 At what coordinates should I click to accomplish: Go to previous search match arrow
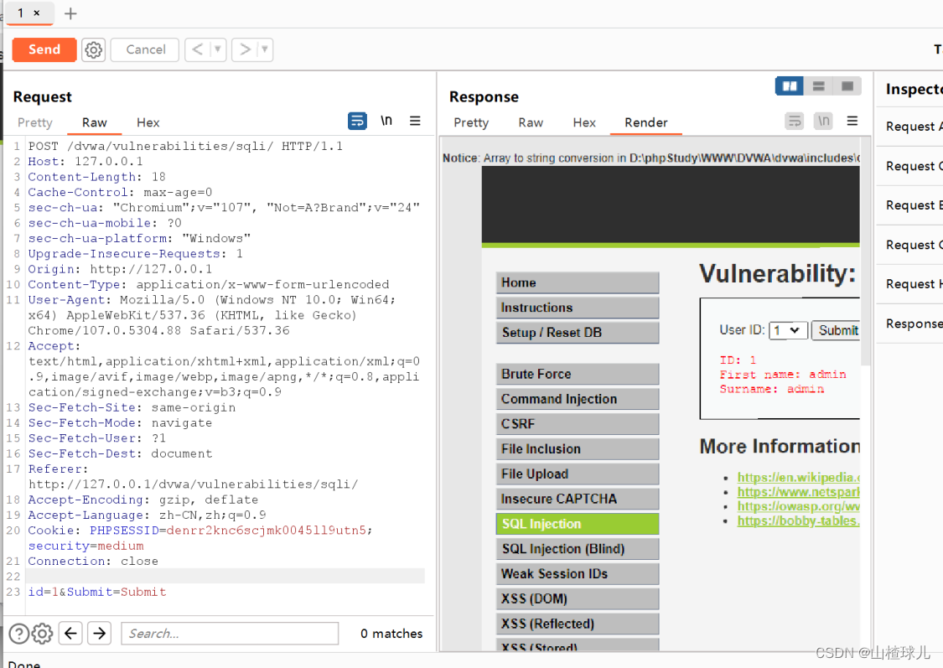pos(70,633)
